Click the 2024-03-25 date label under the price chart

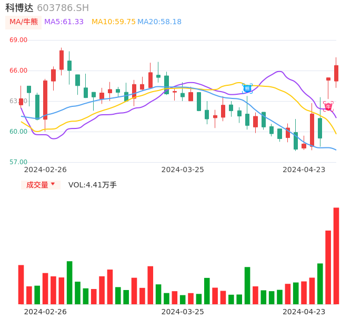click(183, 170)
